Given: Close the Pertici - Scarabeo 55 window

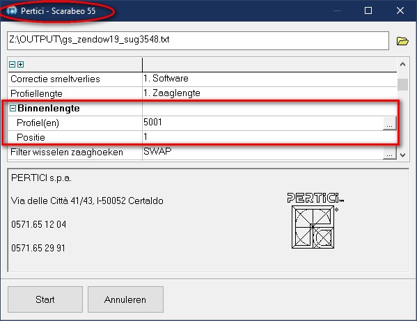Looking at the screenshot, I should [400, 10].
